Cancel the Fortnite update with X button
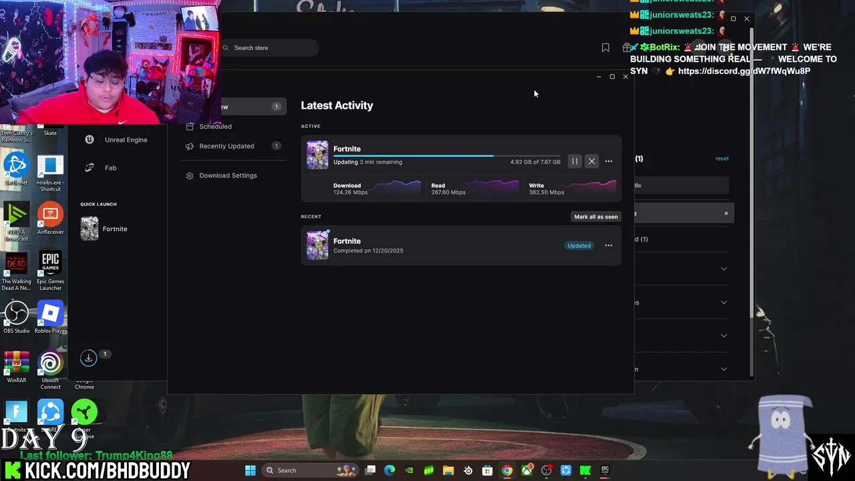 (592, 161)
